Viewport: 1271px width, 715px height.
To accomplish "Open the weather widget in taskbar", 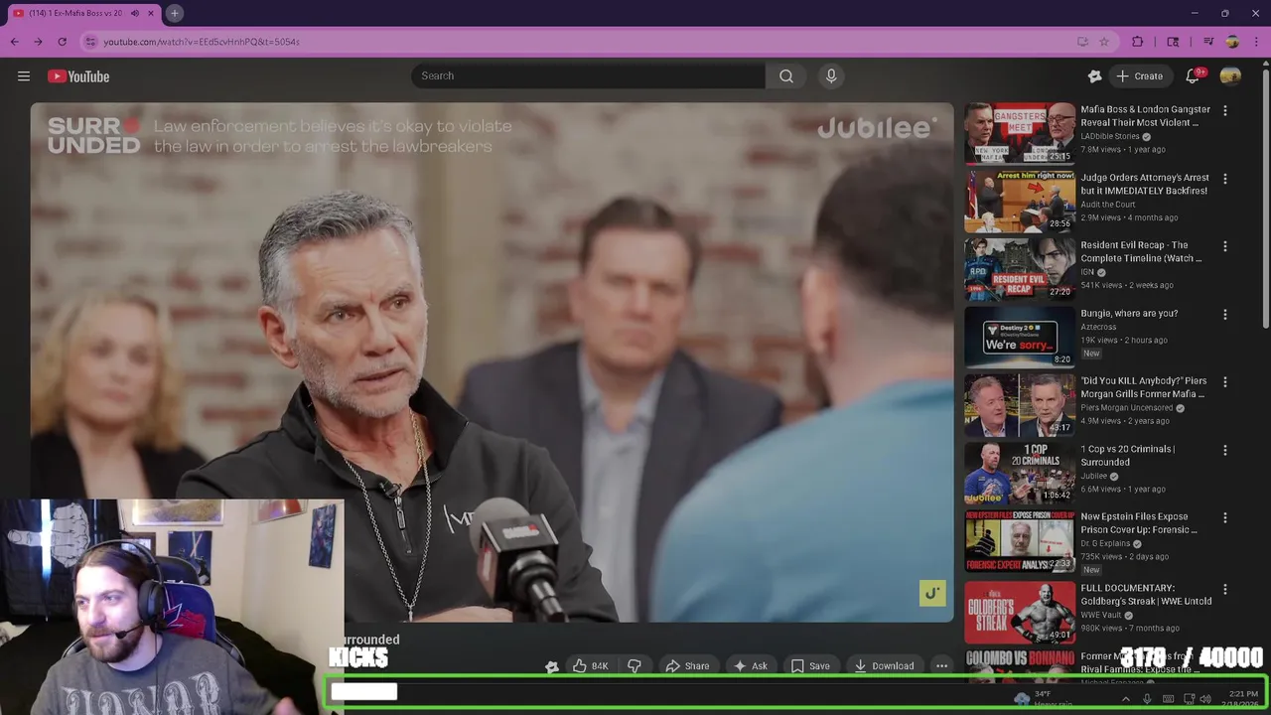I will click(1043, 698).
